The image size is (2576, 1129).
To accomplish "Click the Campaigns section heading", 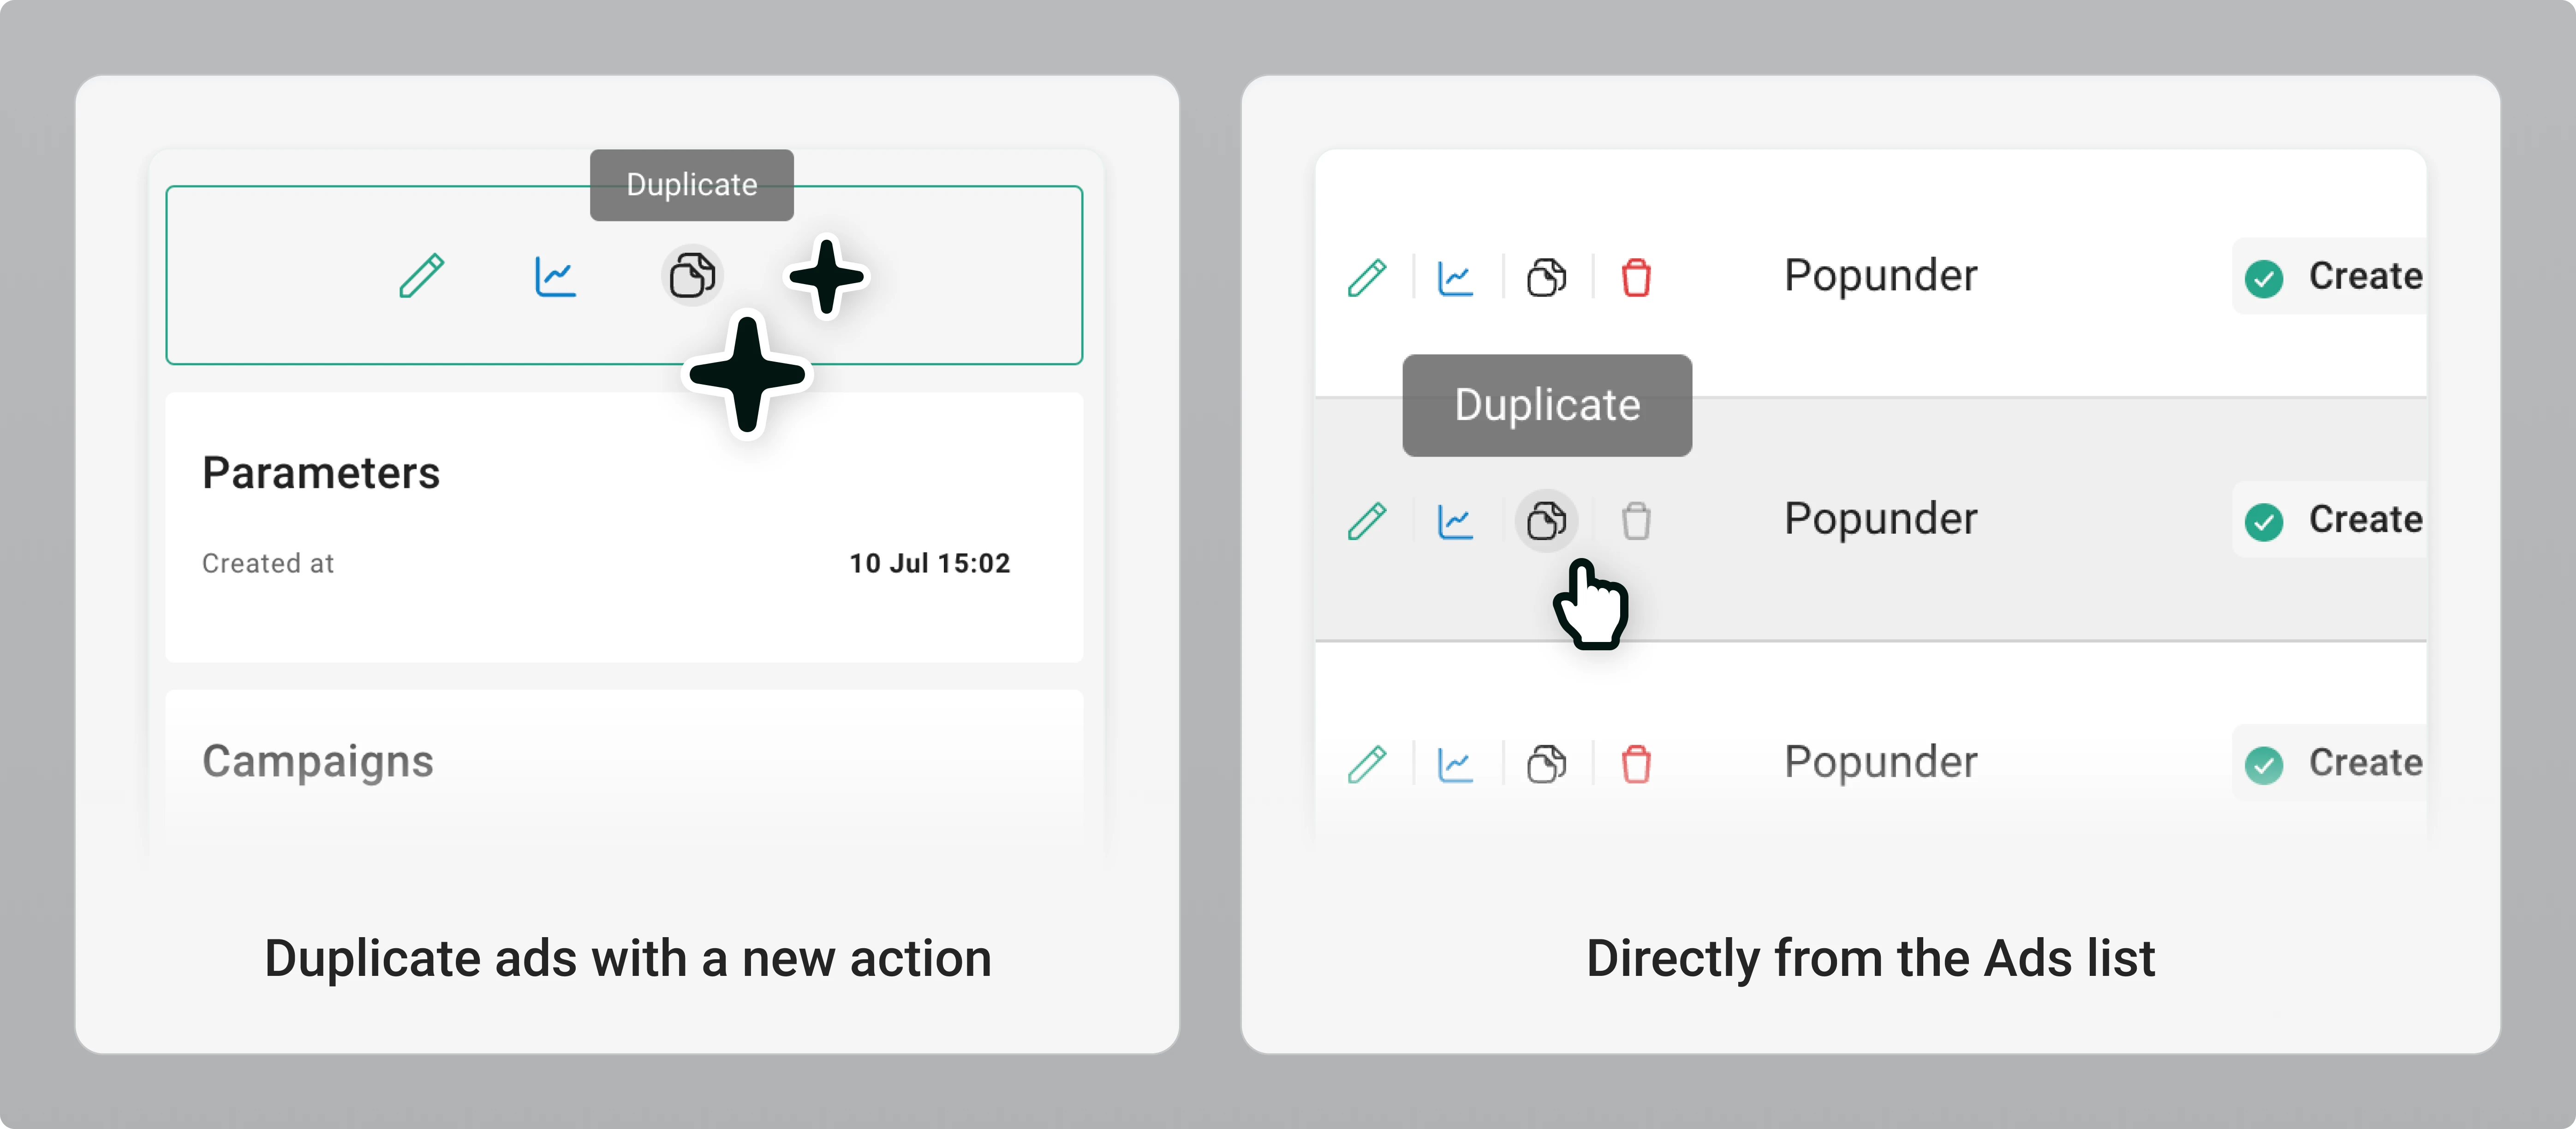I will click(x=318, y=761).
